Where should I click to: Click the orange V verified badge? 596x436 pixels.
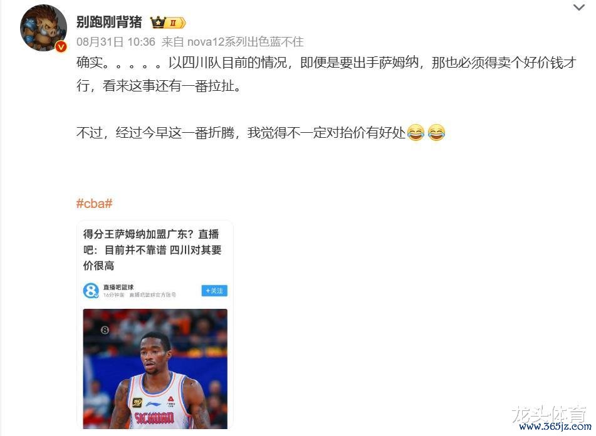pos(61,47)
